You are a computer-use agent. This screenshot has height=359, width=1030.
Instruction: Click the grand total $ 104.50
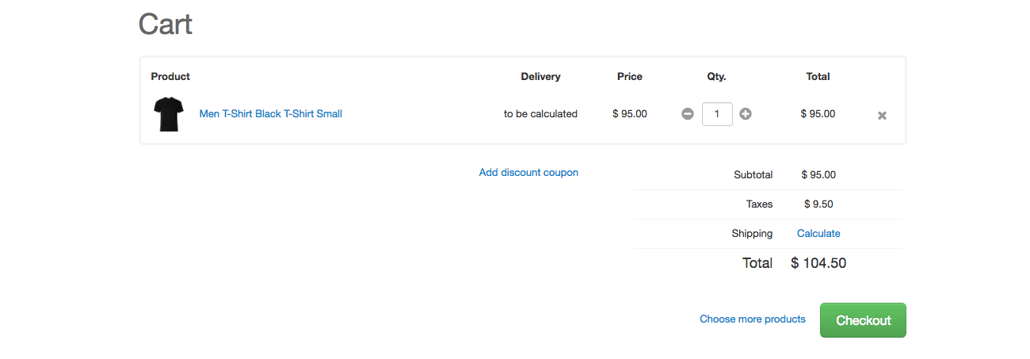pyautogui.click(x=818, y=263)
